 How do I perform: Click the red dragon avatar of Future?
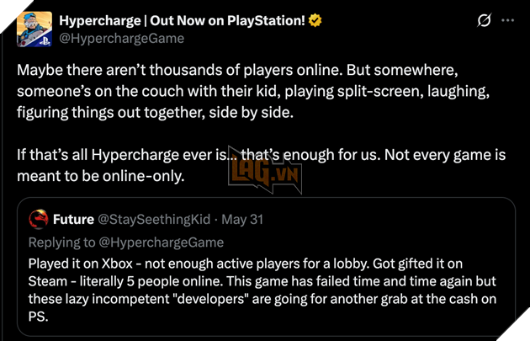[38, 220]
